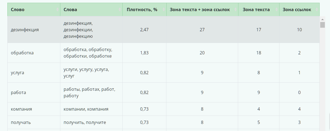Viewport: 330px width, 131px height.
Task: Sort by the Слова column sort arrows
Action: point(120,10)
